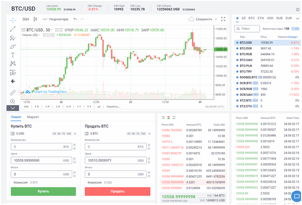Open settings gear in top right

(x=298, y=10)
